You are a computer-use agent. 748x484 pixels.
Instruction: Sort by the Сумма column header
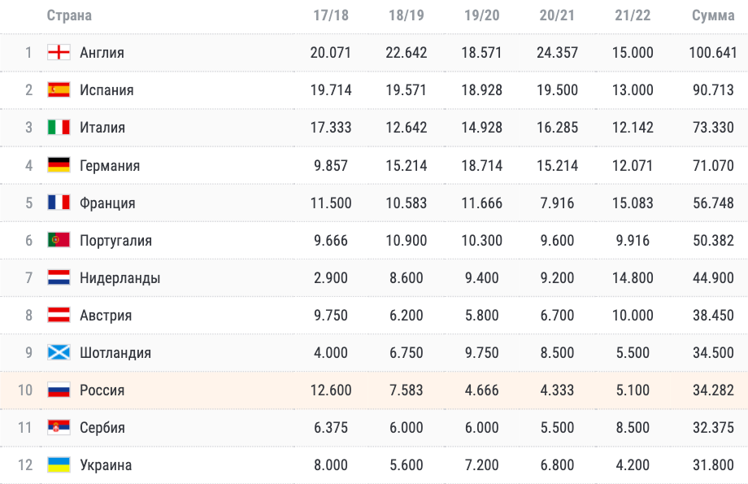[x=712, y=15]
